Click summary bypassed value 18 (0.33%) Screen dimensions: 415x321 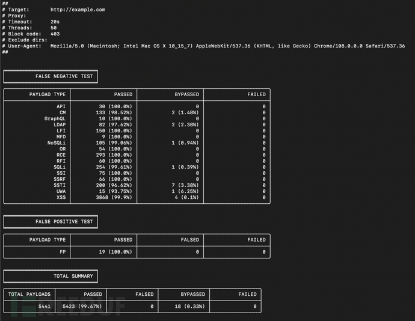point(190,307)
